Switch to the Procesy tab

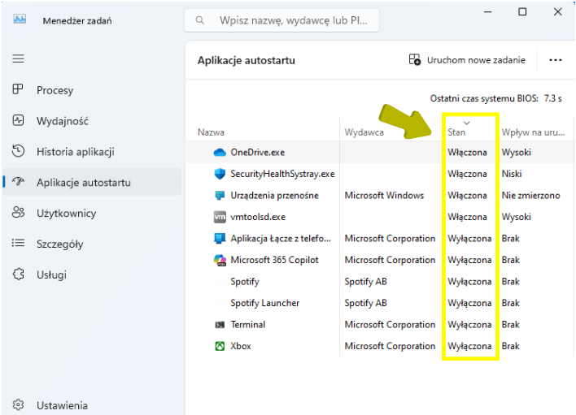click(x=55, y=90)
